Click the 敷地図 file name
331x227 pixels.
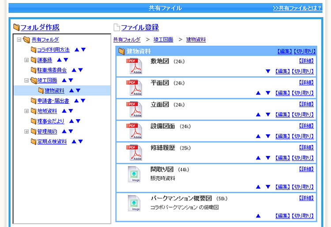[160, 61]
